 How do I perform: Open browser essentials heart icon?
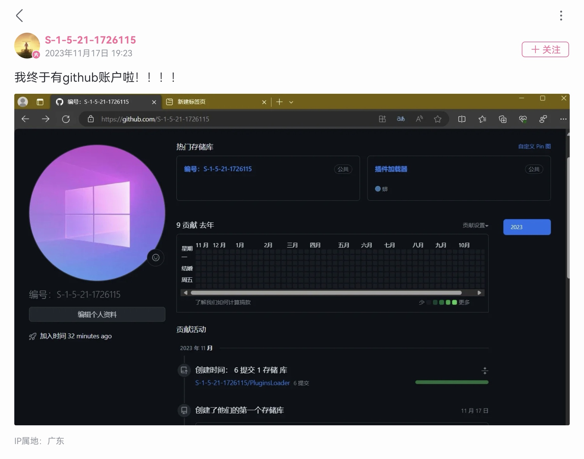[523, 119]
